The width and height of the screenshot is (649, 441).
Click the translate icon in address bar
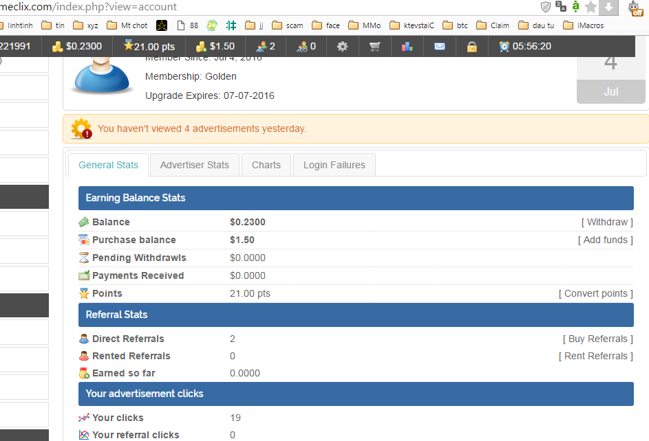(561, 7)
